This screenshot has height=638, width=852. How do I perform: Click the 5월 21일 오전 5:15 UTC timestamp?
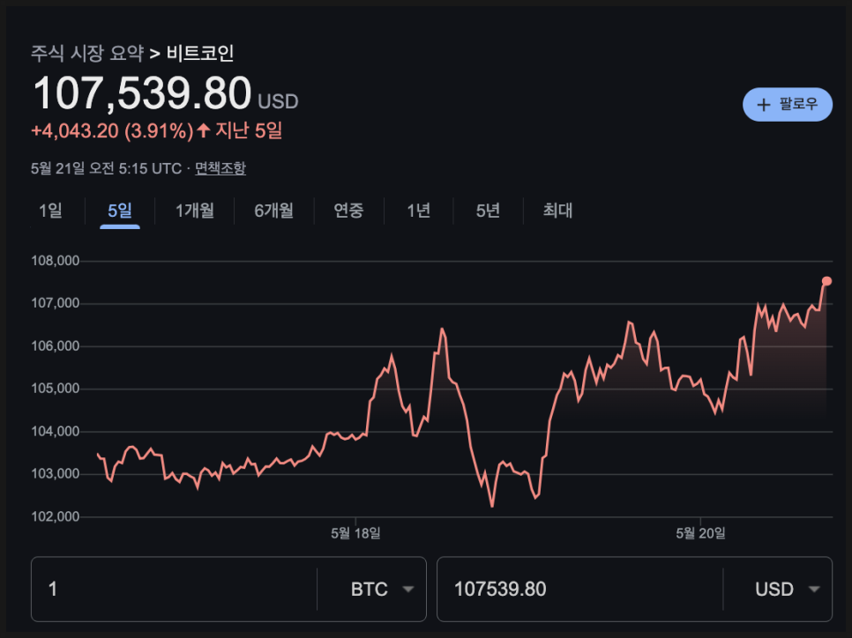(106, 168)
